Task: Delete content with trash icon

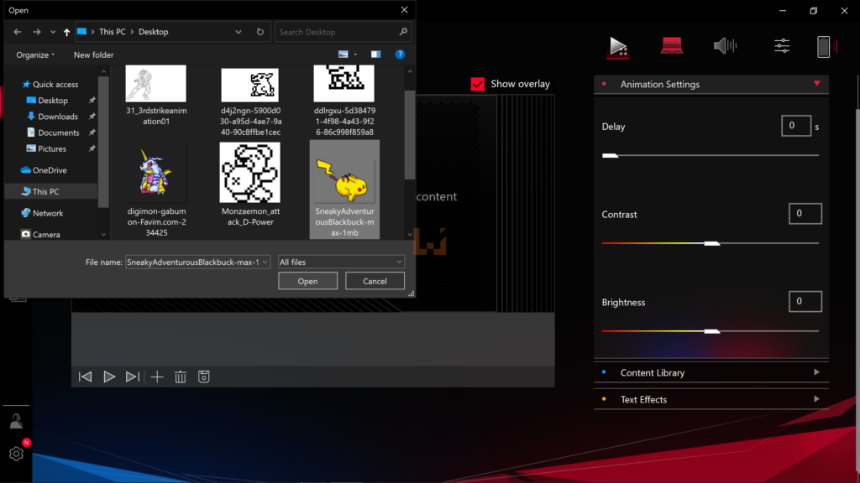Action: (181, 377)
